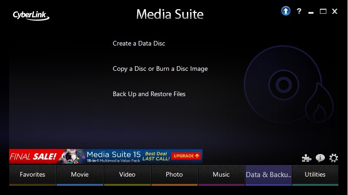
Task: Select Copy a Disc or Burn a Disc Image
Action: tap(160, 69)
